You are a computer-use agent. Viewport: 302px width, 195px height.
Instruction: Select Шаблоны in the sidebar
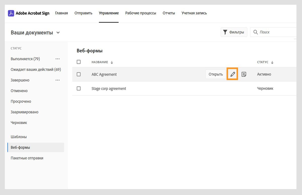[x=19, y=137]
